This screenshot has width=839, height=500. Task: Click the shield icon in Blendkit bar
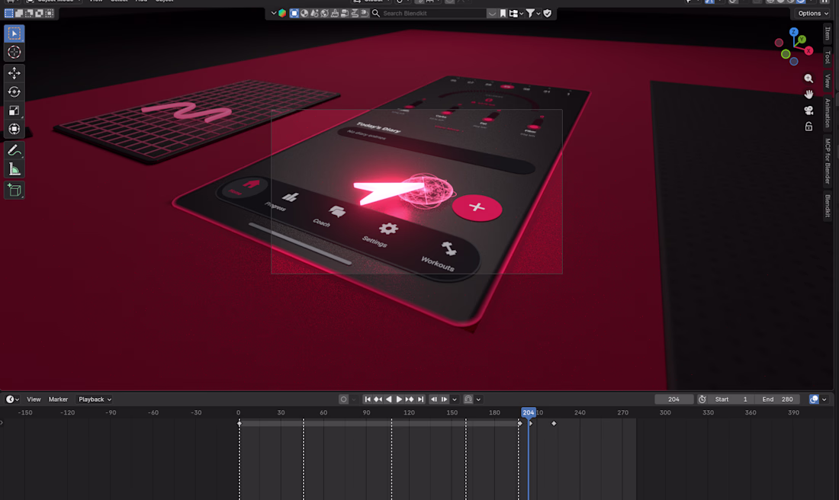click(x=547, y=14)
